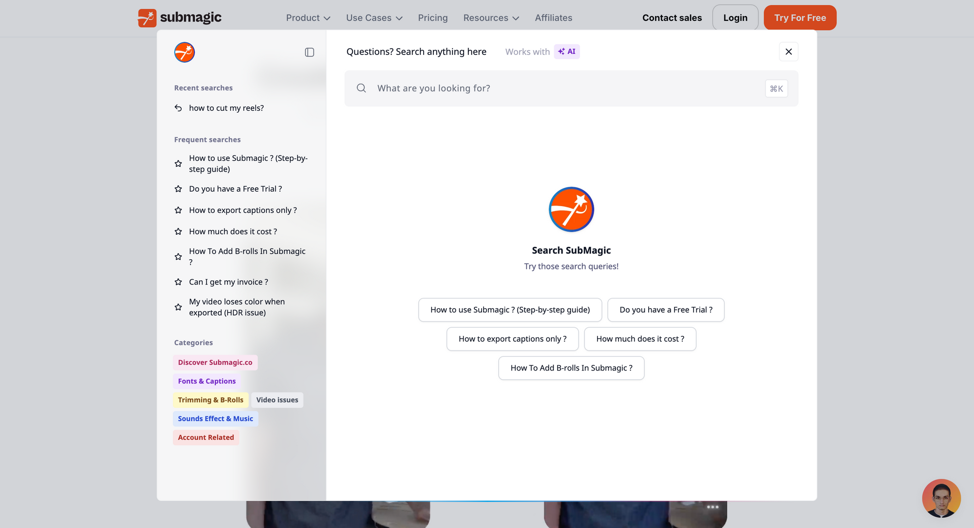Click the Login button

735,18
